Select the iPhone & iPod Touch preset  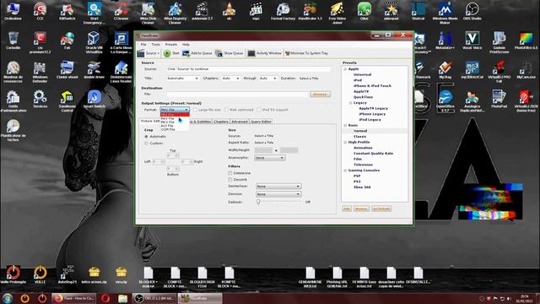[x=372, y=86]
